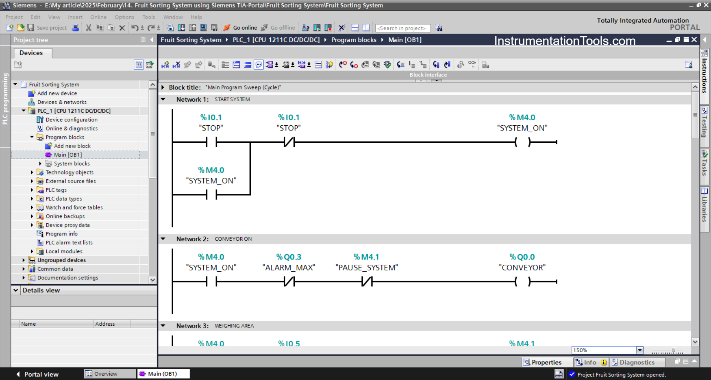Screen dimensions: 711x380
Task: Collapse the Program blocks folder
Action: tap(32, 137)
